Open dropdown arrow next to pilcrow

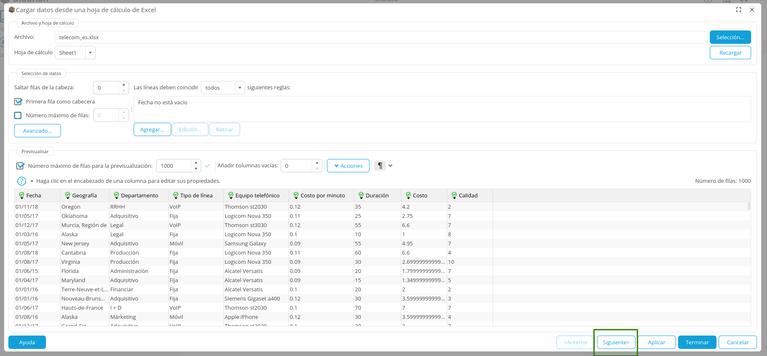pyautogui.click(x=390, y=166)
